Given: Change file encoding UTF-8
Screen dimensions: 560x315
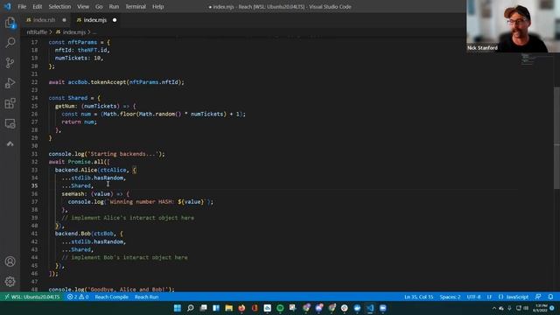Looking at the screenshot, I should tap(473, 297).
